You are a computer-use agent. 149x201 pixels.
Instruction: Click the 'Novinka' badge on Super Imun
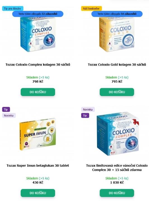pos(9,116)
